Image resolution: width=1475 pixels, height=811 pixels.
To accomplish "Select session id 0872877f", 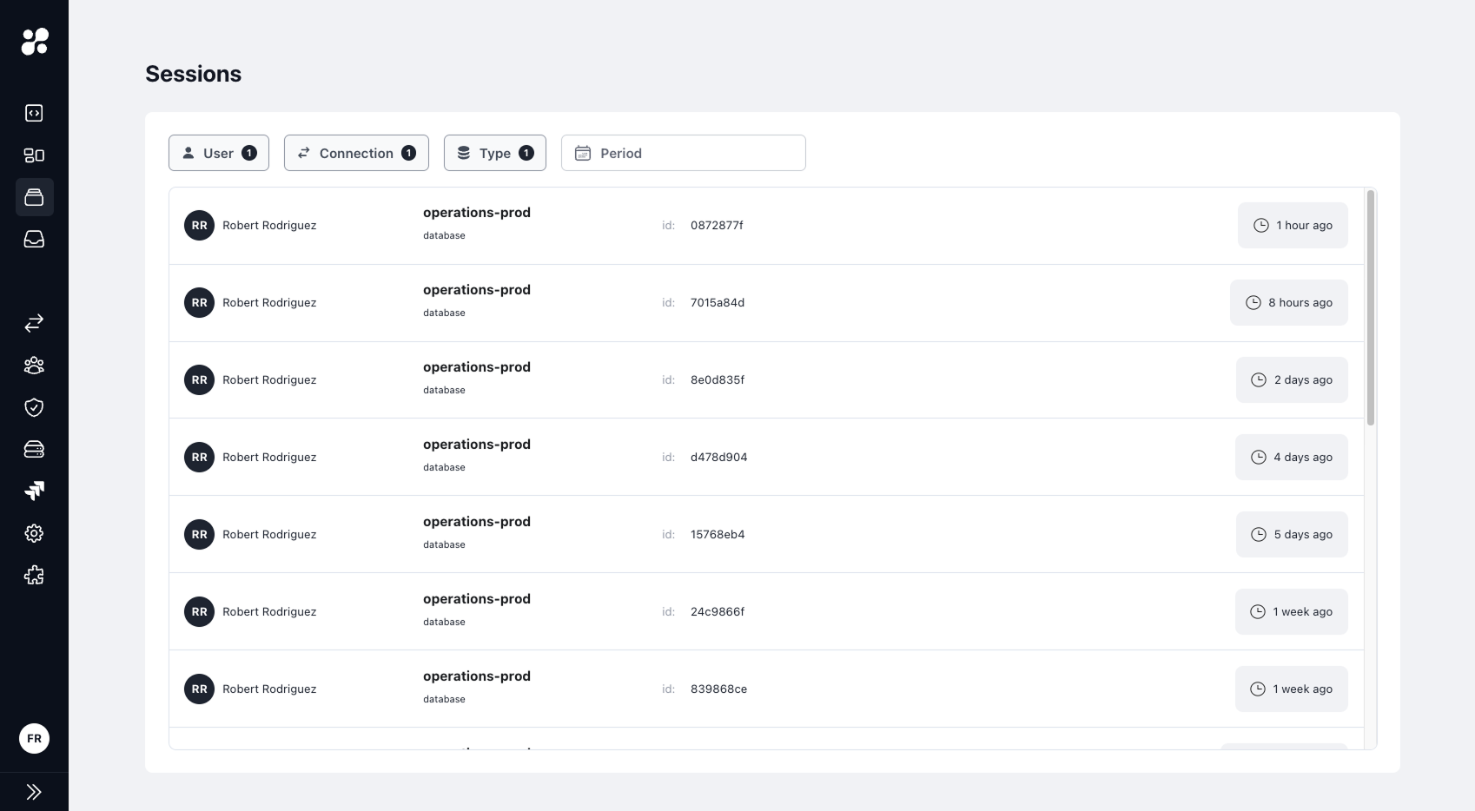I will [x=717, y=226].
